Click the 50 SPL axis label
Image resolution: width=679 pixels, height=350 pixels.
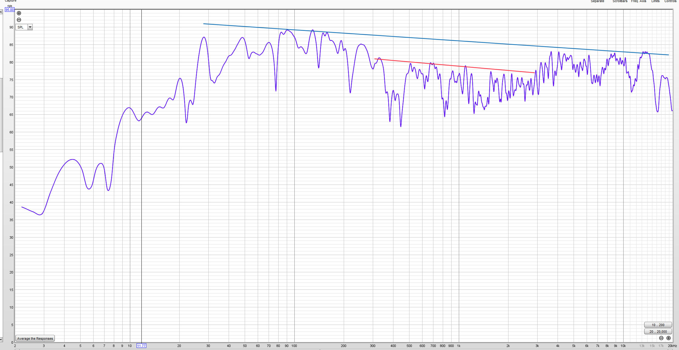[x=11, y=167]
